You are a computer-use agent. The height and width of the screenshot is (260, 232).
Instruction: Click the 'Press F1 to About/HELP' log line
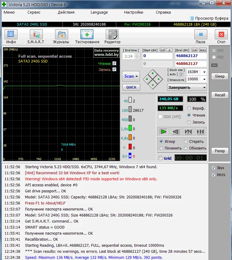pos(45,203)
